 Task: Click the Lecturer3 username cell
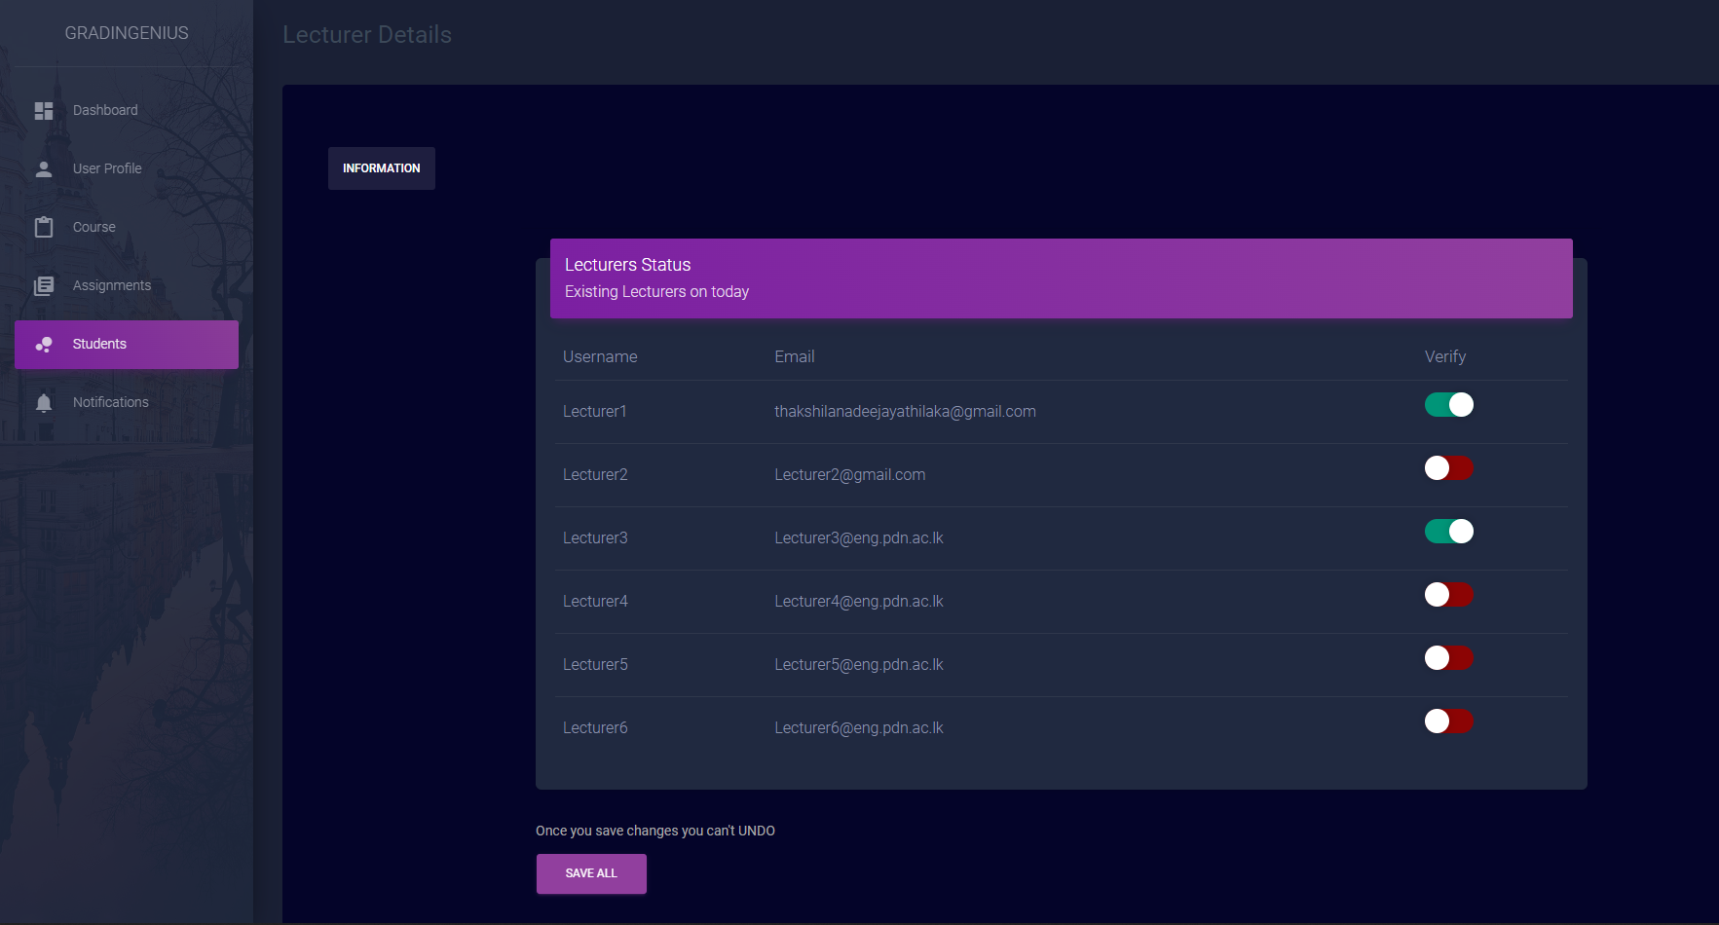pyautogui.click(x=595, y=538)
